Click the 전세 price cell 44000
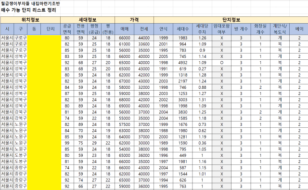The height and width of the screenshot is (190, 308). pyautogui.click(x=144, y=38)
